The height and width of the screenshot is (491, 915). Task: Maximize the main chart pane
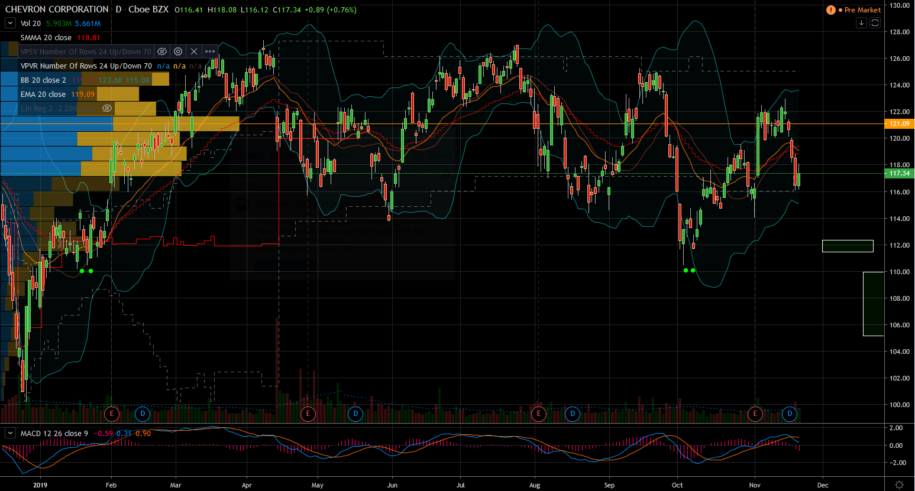[875, 22]
